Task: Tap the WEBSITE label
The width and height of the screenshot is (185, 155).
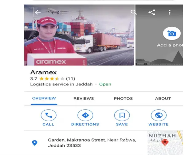Action: pos(159,124)
